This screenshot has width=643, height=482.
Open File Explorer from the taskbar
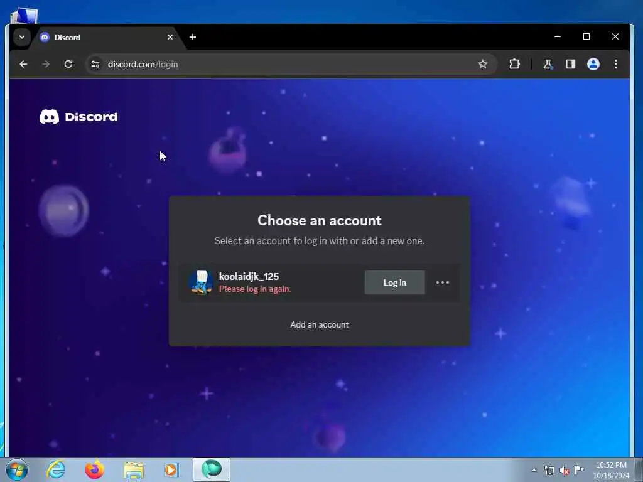pyautogui.click(x=134, y=471)
